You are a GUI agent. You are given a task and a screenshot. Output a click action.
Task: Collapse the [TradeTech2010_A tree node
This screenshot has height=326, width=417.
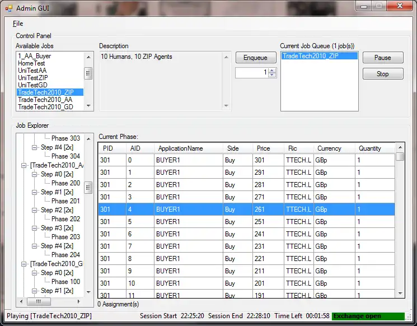pyautogui.click(x=24, y=166)
